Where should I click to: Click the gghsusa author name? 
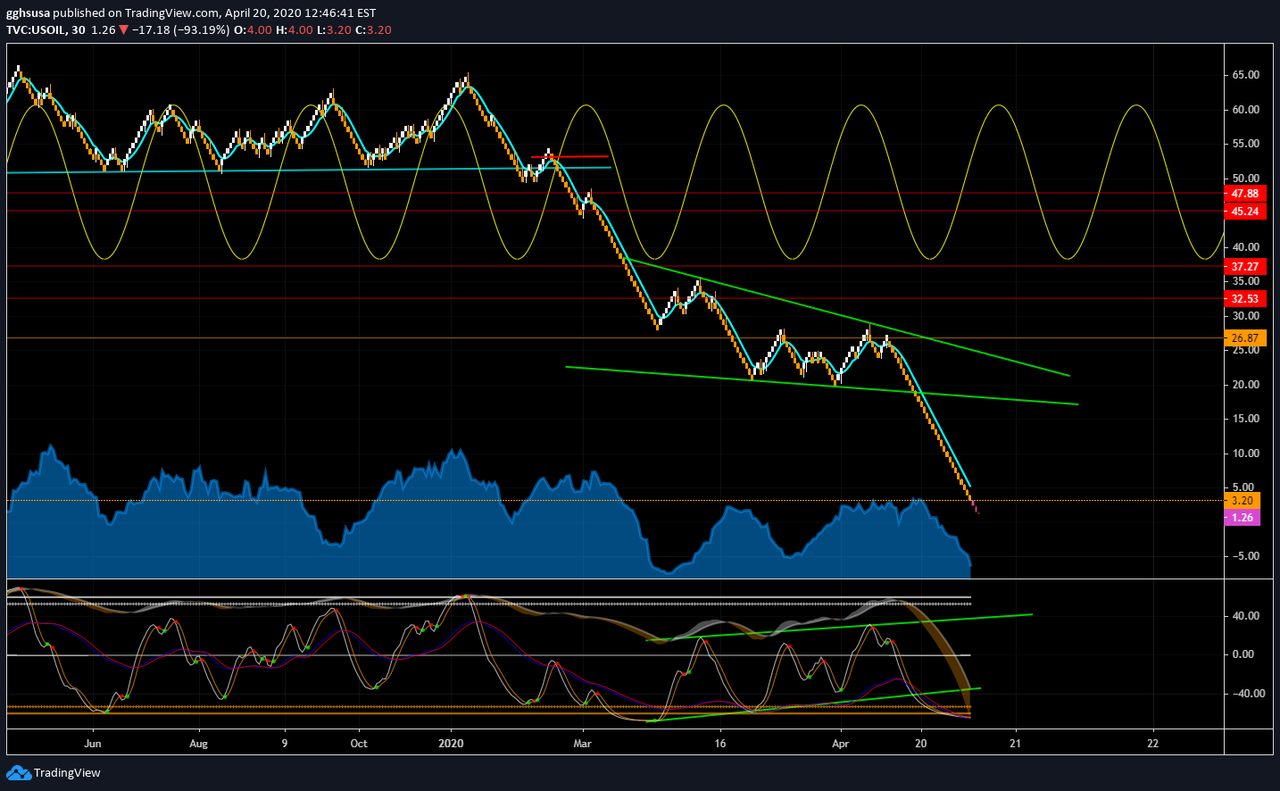28,13
